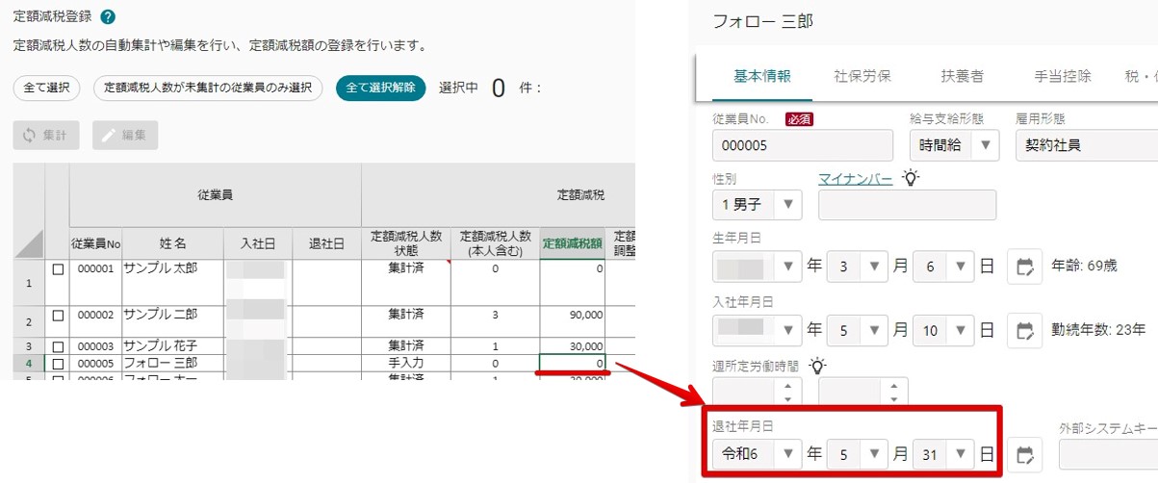1158x483 pixels.
Task: Click the 退社日 column header
Action: pos(326,243)
